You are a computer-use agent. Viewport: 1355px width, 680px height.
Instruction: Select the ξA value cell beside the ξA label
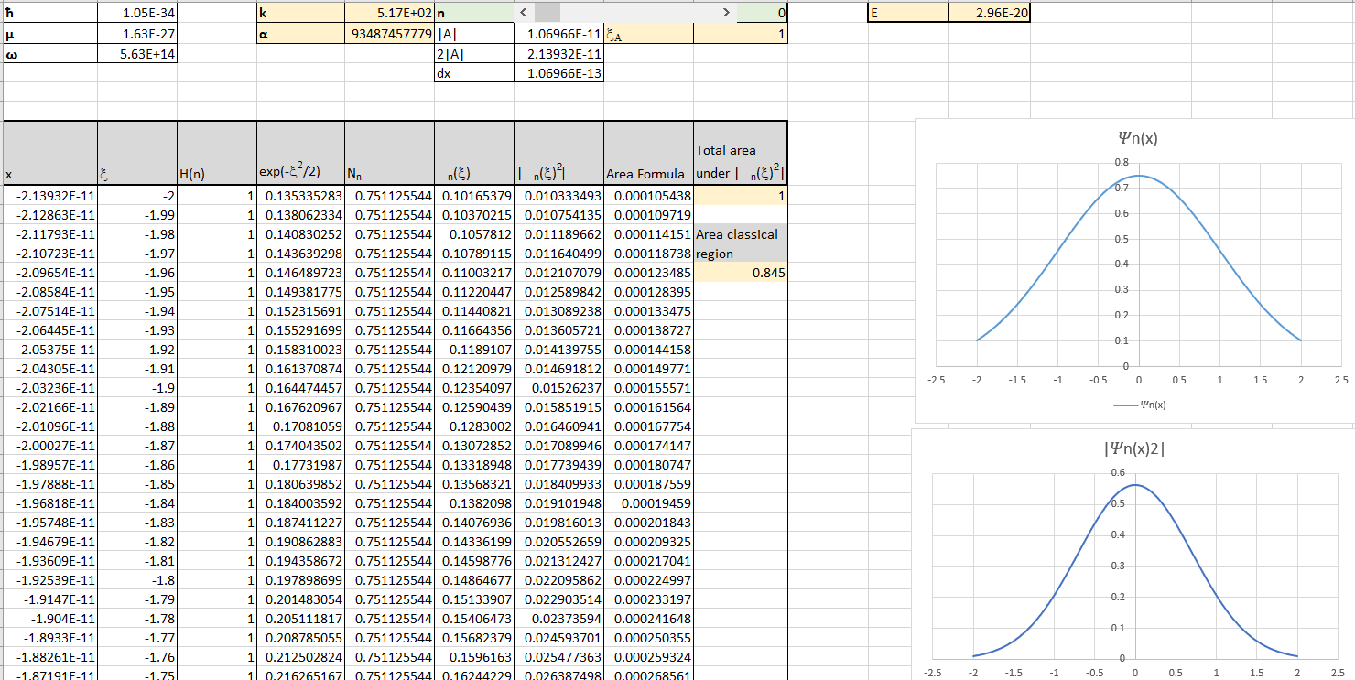[741, 34]
